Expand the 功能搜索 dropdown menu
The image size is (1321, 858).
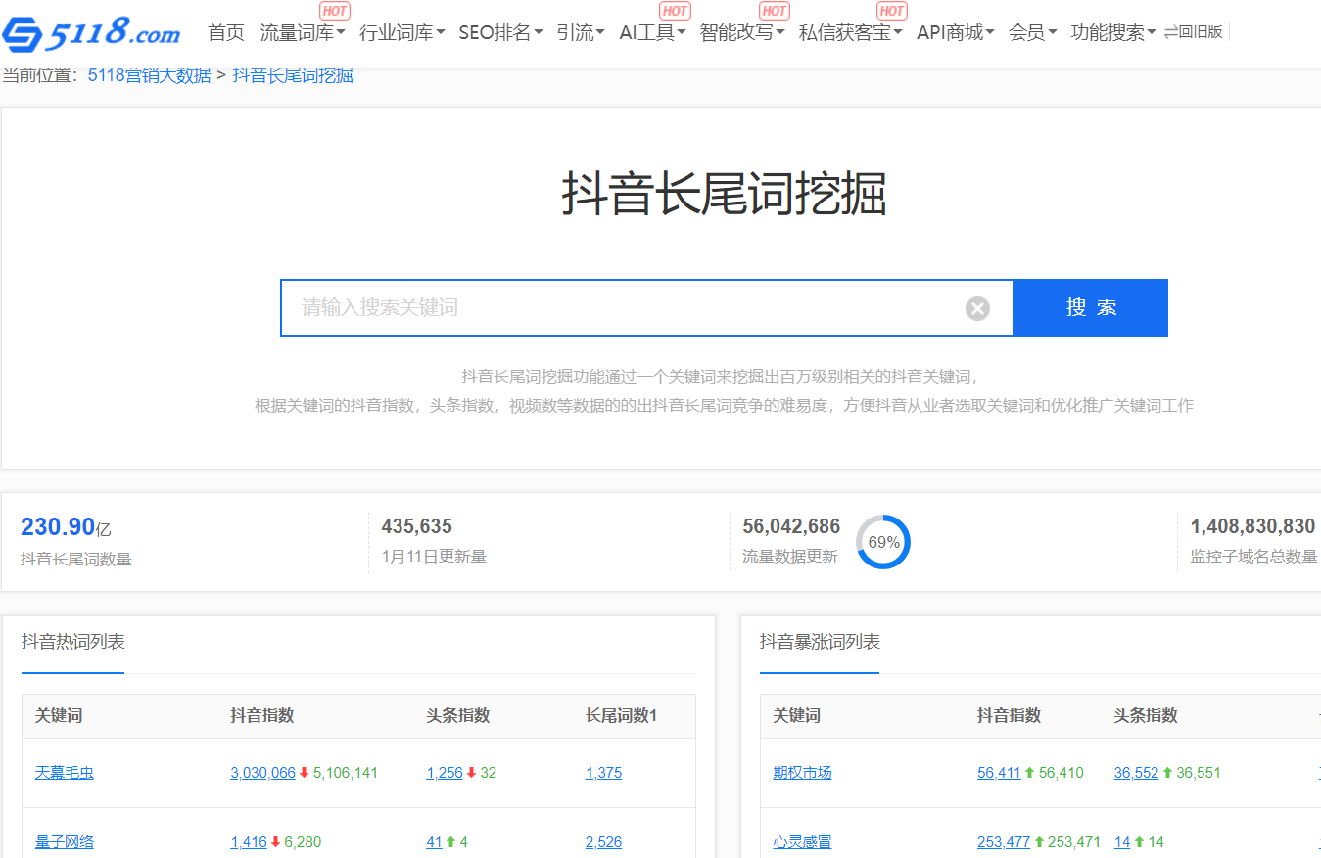[x=1113, y=32]
